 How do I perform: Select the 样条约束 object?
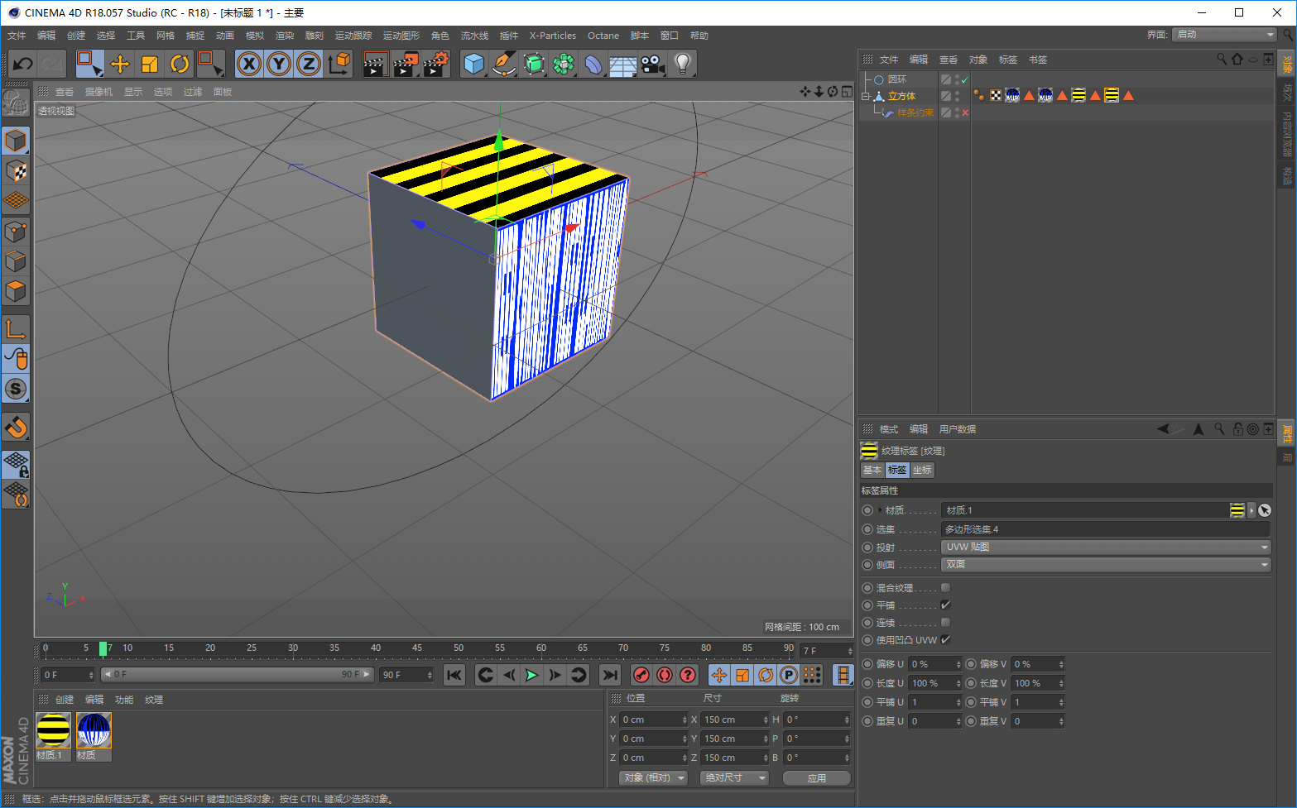point(915,112)
